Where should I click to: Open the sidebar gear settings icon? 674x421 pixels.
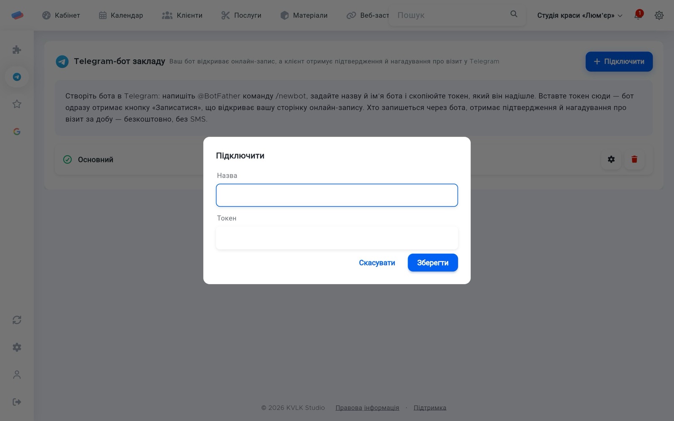click(x=17, y=347)
